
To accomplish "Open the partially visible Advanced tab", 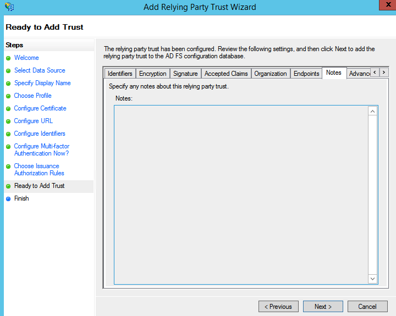I will (x=359, y=74).
